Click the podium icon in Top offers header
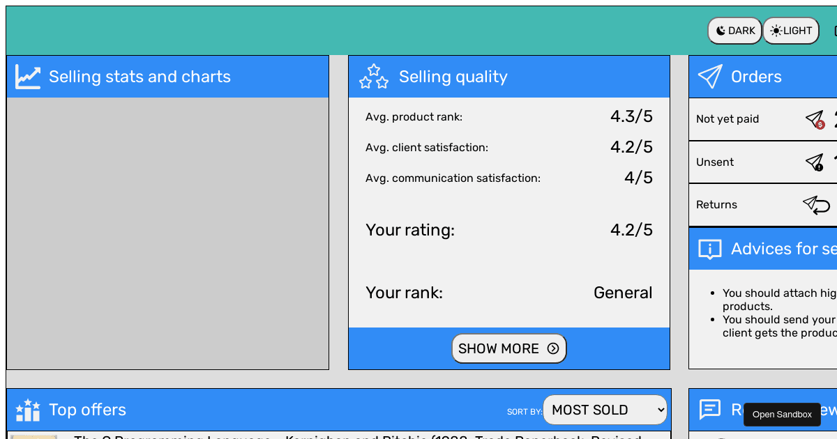The image size is (837, 439). pos(27,410)
